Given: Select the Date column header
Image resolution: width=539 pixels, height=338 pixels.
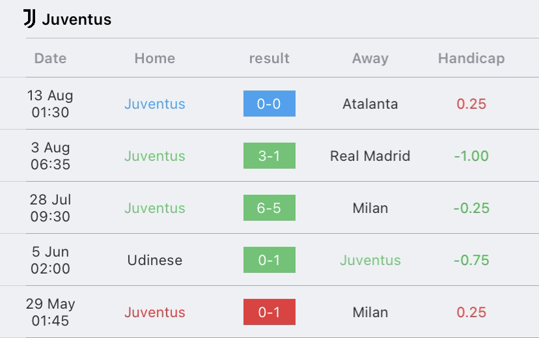Looking at the screenshot, I should coord(50,58).
